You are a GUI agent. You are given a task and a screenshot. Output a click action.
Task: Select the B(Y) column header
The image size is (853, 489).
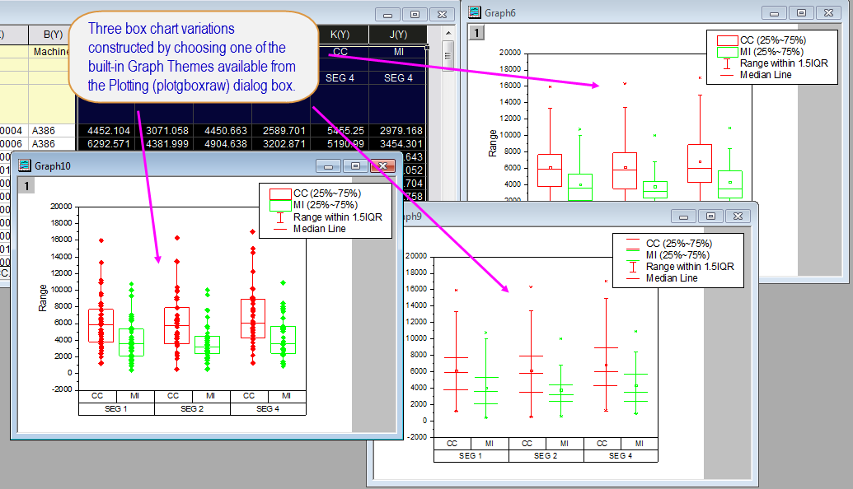[46, 34]
